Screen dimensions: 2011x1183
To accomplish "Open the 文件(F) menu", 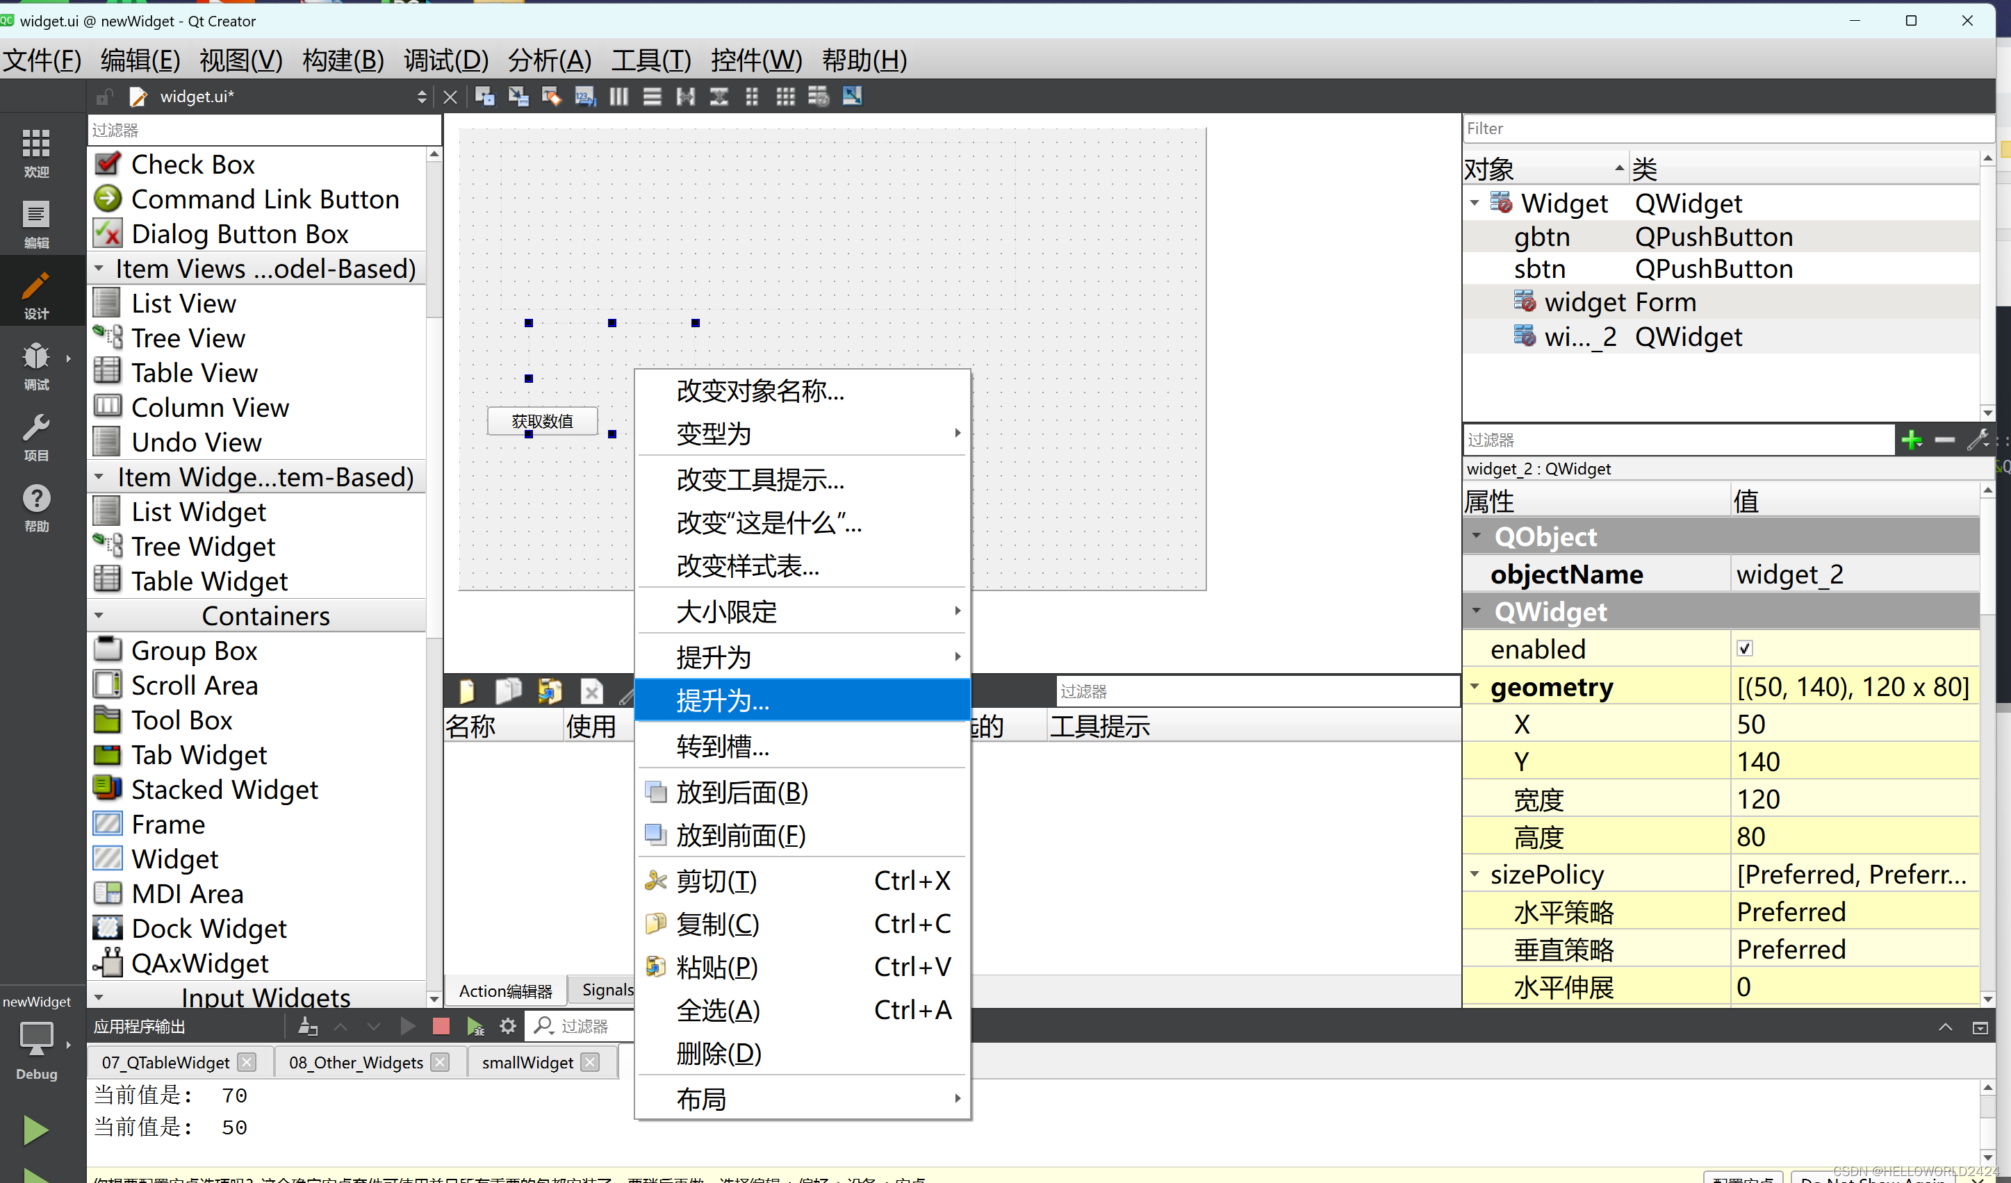I will coord(42,60).
